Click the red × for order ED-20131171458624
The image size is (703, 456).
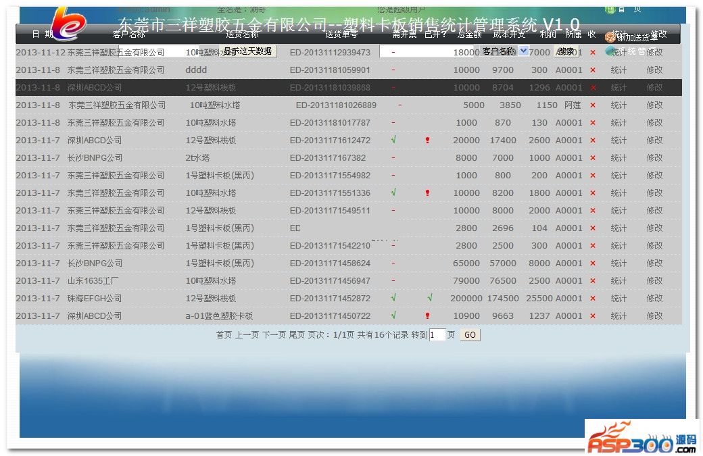pos(593,263)
